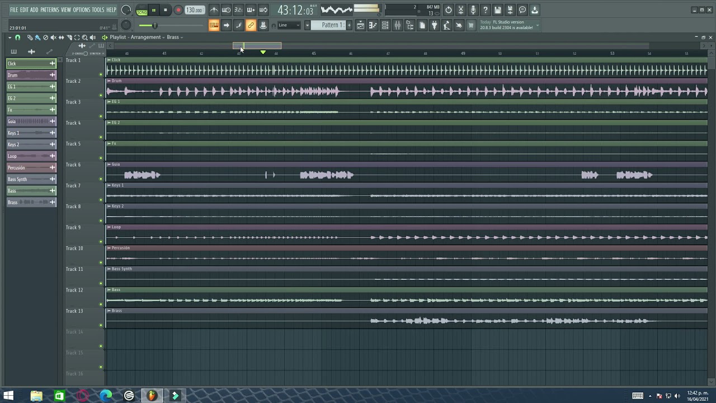Open the shopping cart content library icon

(471, 25)
